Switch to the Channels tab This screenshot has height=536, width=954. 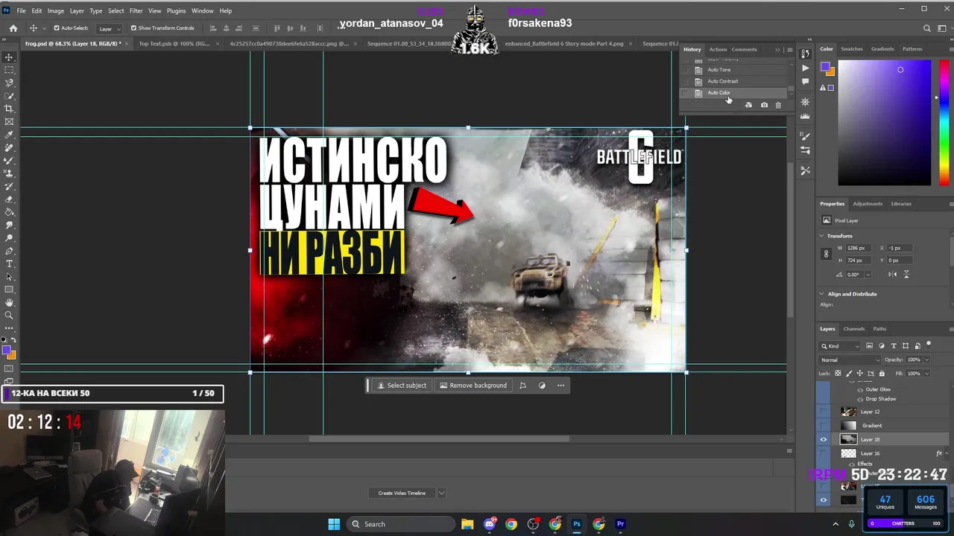[854, 329]
